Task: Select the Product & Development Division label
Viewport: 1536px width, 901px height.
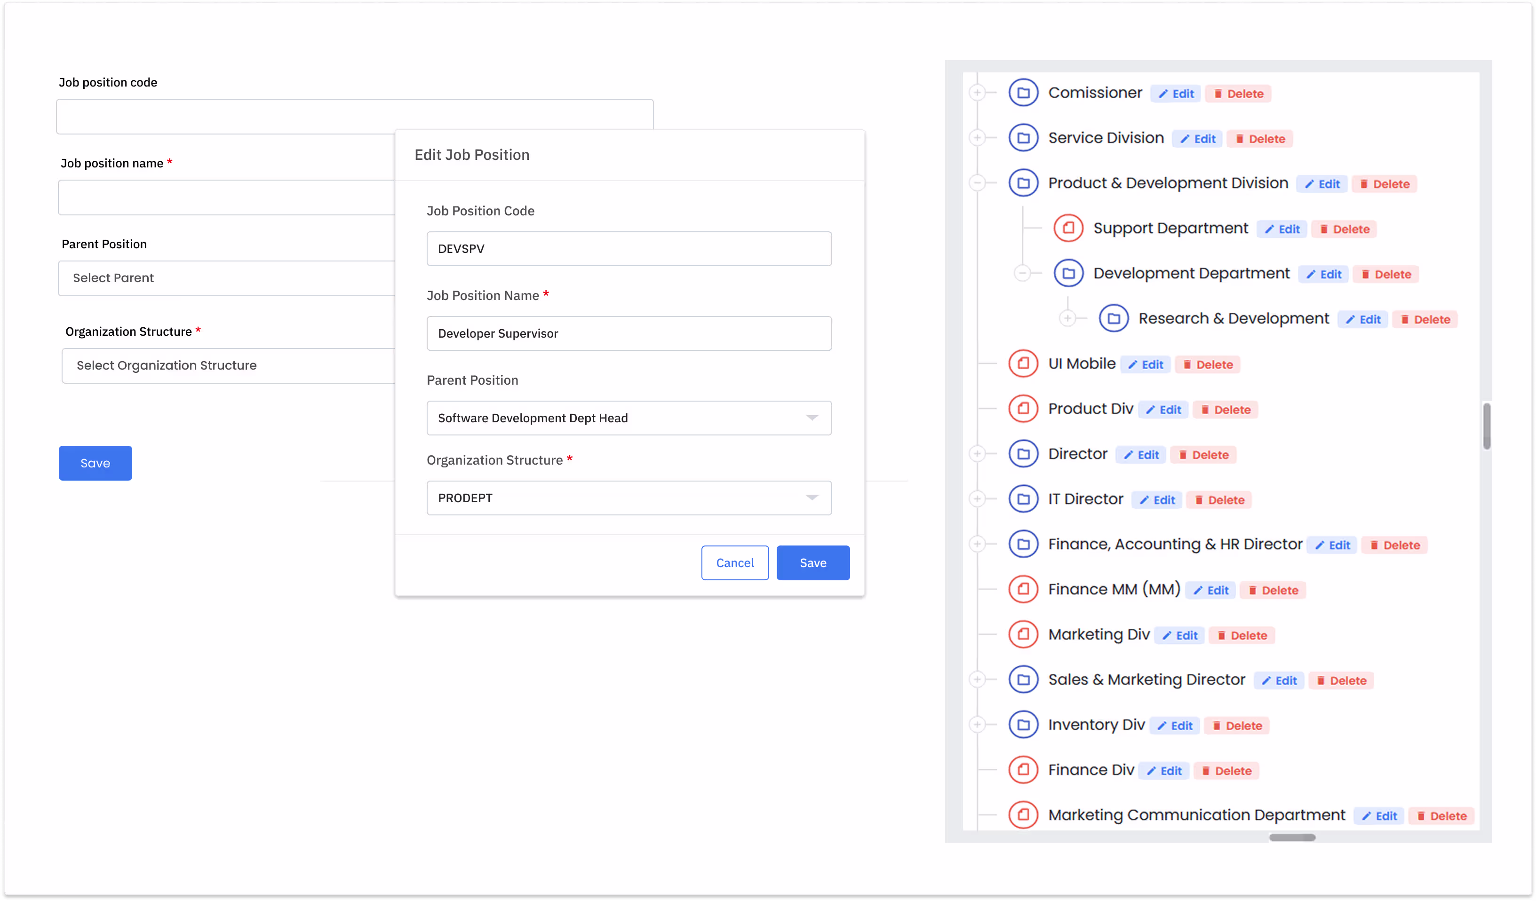Action: (x=1168, y=183)
